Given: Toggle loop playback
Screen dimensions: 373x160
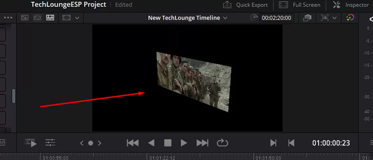Looking at the screenshot, I should tap(223, 143).
